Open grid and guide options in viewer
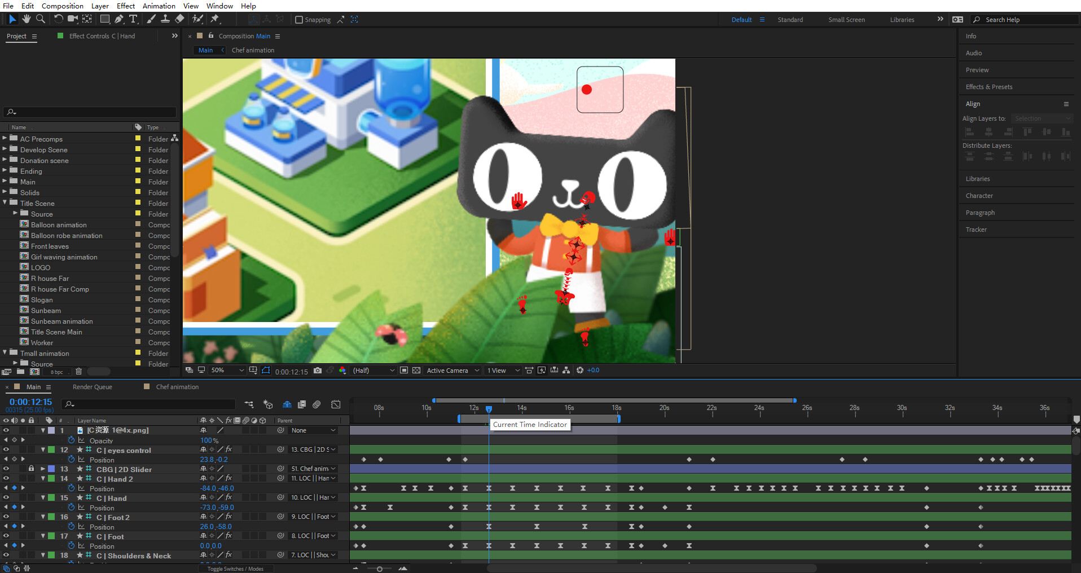This screenshot has height=573, width=1081. (x=253, y=371)
